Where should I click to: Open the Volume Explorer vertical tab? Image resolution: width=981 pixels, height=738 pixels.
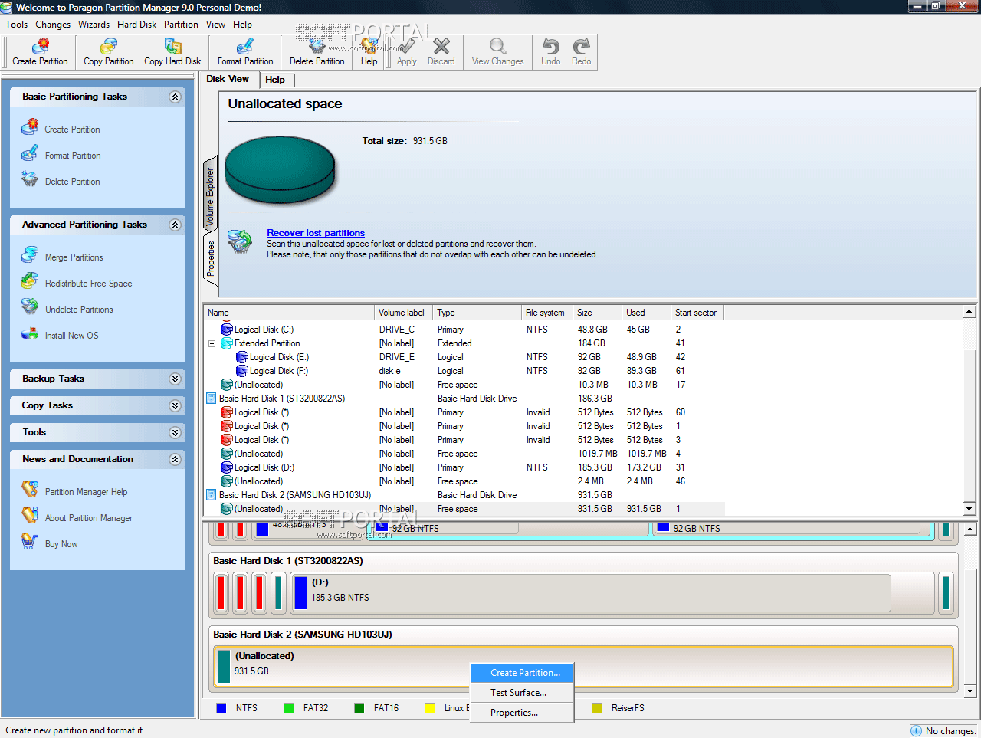click(x=210, y=196)
